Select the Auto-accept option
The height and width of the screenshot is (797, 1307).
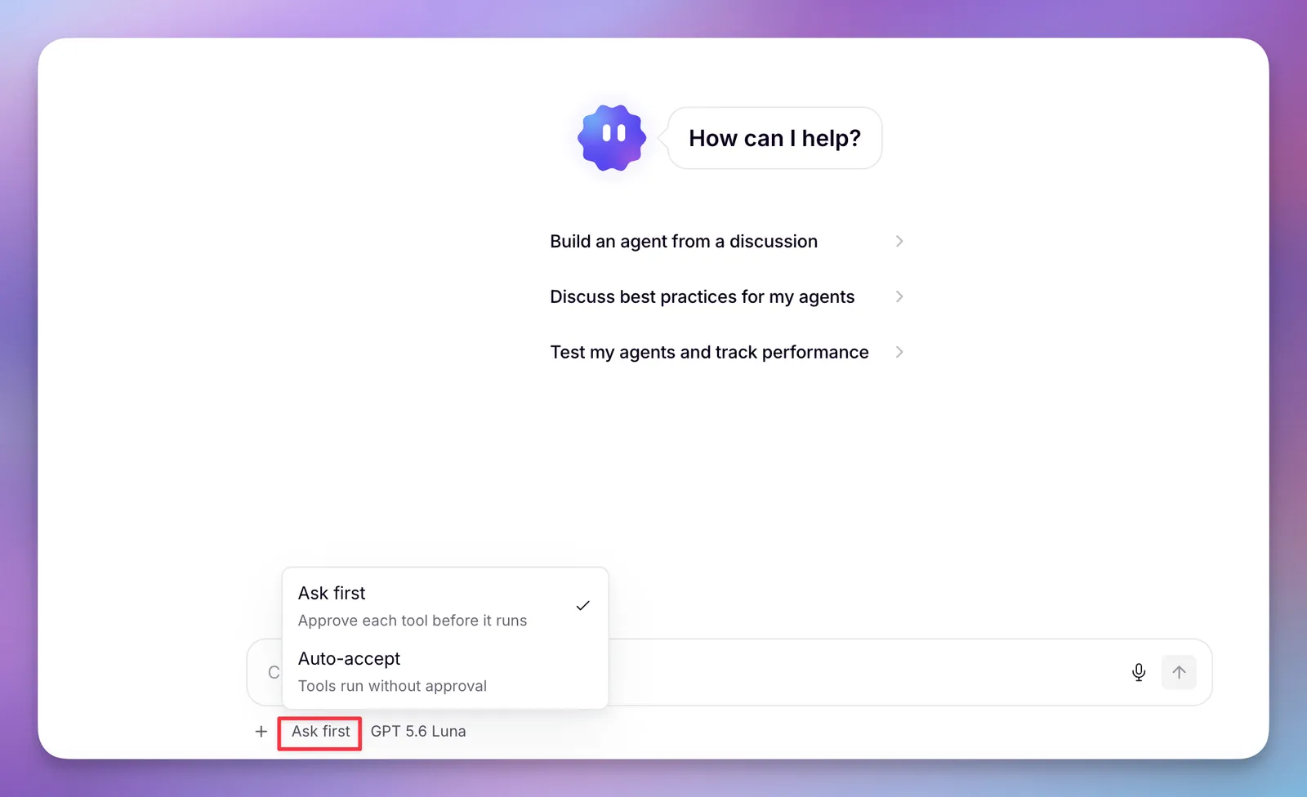(x=445, y=671)
